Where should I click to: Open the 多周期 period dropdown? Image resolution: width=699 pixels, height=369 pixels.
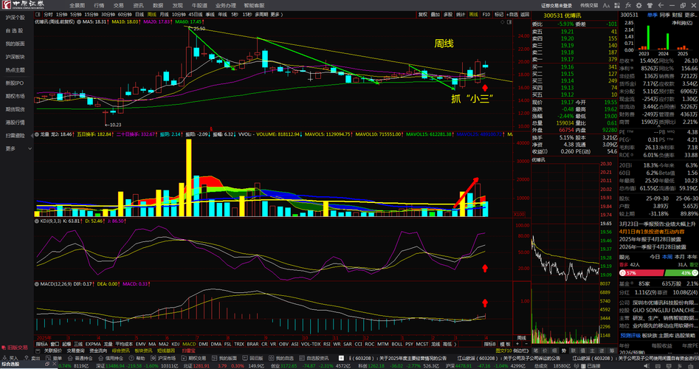pyautogui.click(x=261, y=14)
